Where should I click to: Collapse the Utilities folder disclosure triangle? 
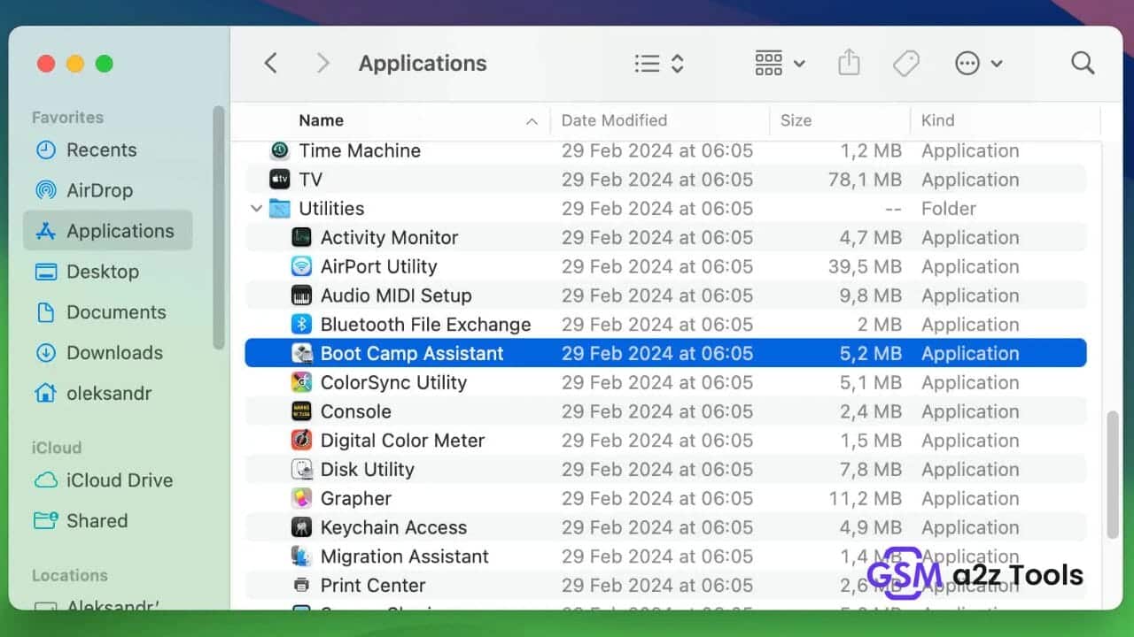click(256, 208)
